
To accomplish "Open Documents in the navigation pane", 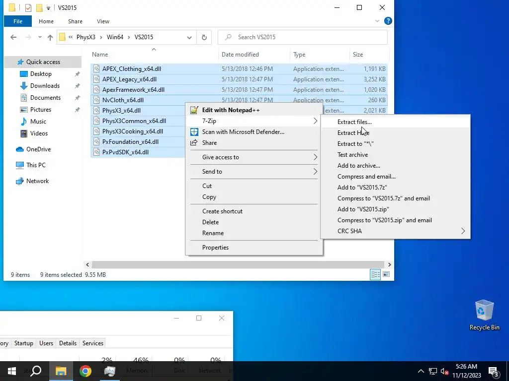I will coord(45,98).
